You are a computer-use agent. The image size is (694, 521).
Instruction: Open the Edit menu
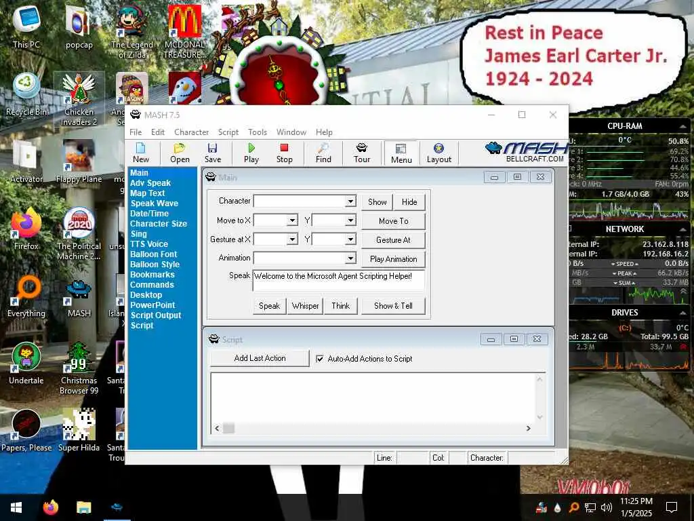(157, 132)
